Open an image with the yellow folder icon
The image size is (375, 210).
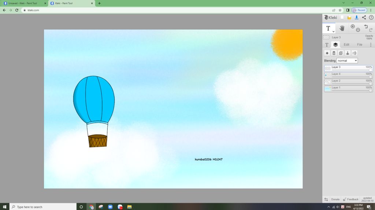(349, 18)
